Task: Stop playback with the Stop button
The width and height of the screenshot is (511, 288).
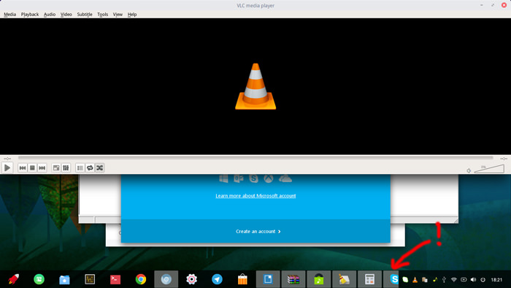Action: click(32, 168)
